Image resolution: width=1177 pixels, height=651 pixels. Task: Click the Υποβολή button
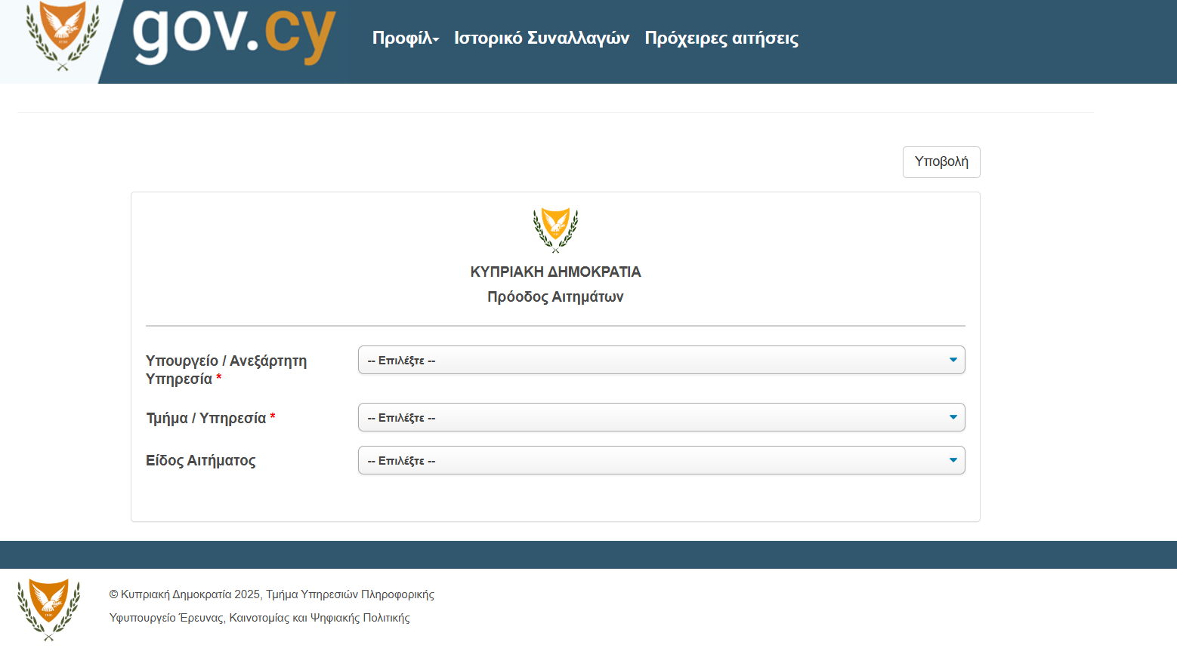941,162
